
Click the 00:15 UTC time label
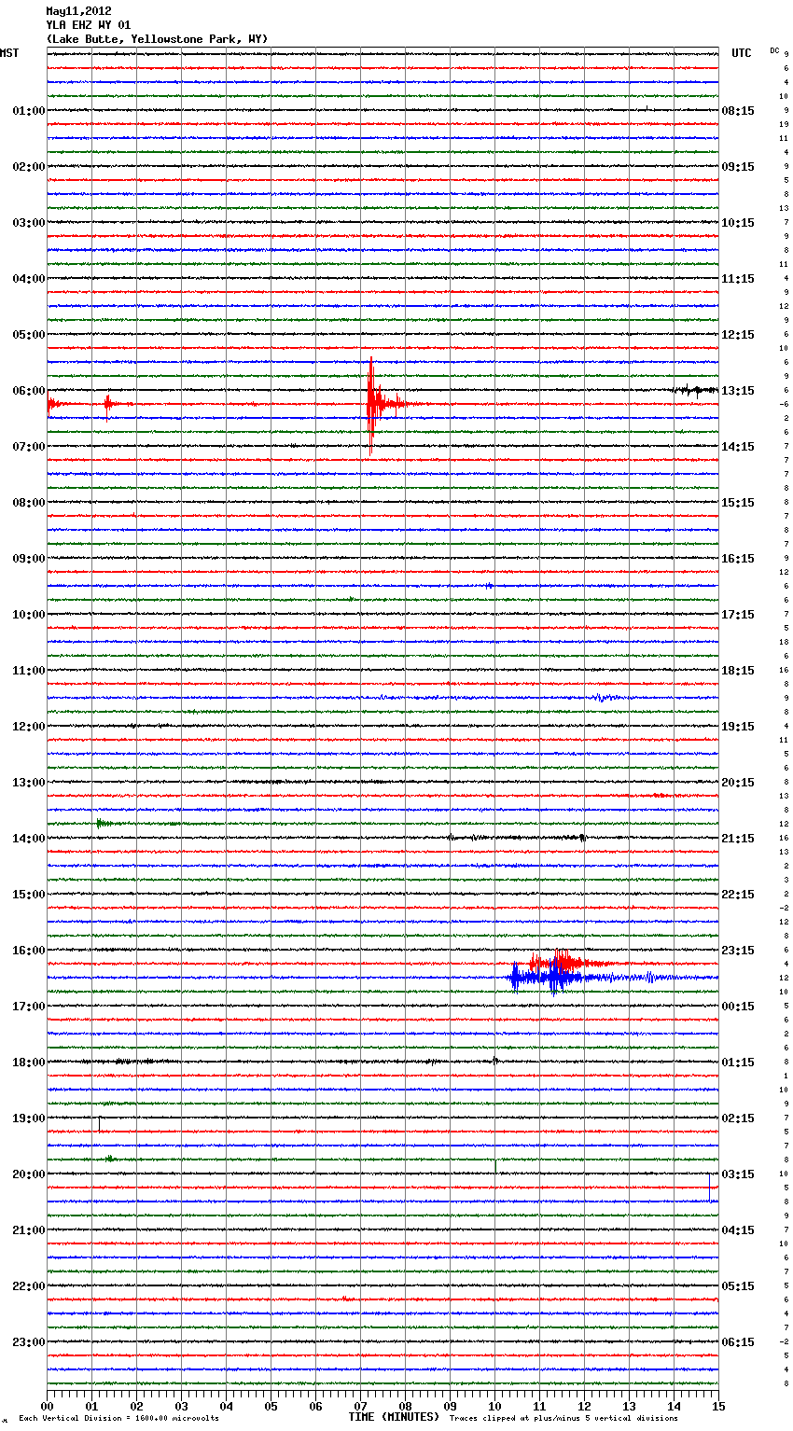(x=738, y=1006)
